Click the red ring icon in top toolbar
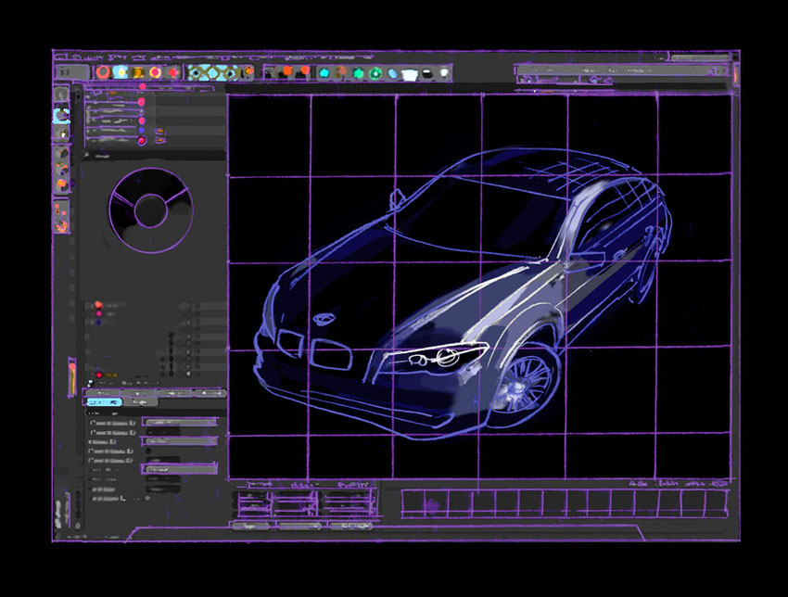The width and height of the screenshot is (788, 597). (103, 72)
